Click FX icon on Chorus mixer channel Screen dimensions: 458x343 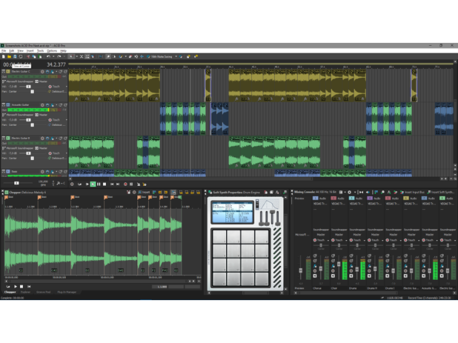(x=315, y=266)
